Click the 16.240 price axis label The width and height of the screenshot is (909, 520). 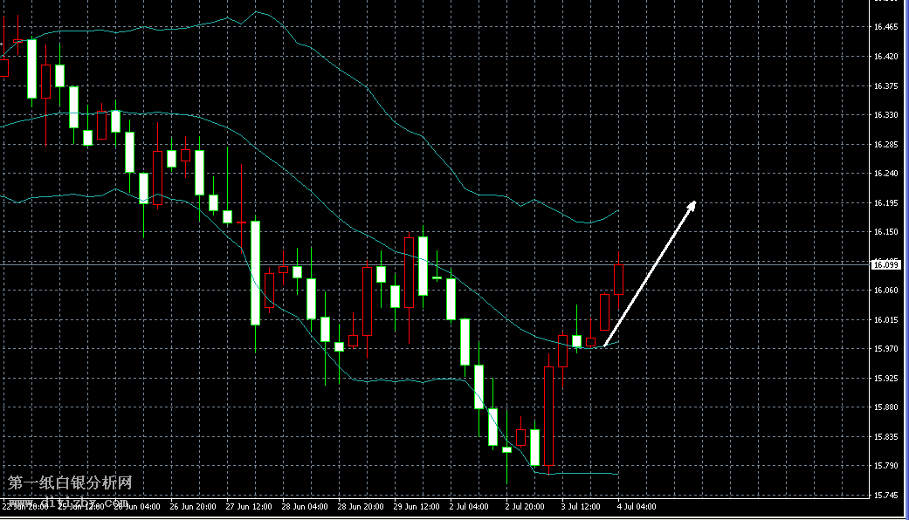(885, 174)
